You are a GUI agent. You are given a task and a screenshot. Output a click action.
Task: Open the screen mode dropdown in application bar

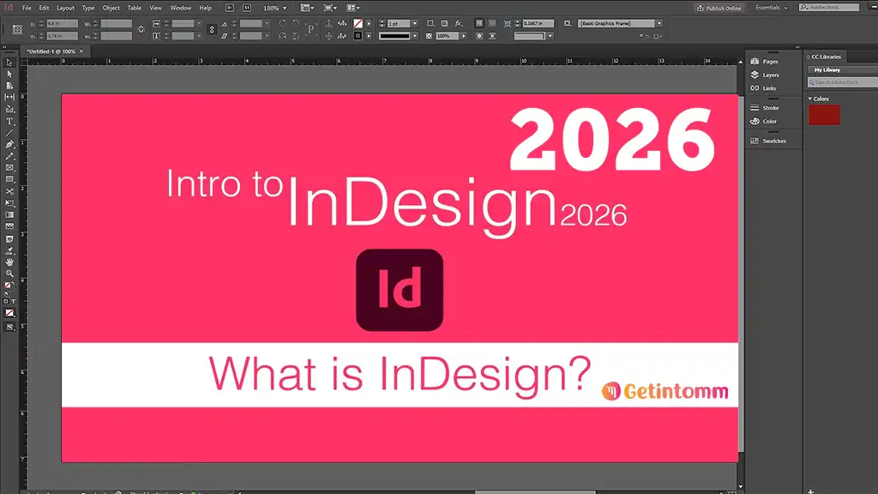[330, 8]
